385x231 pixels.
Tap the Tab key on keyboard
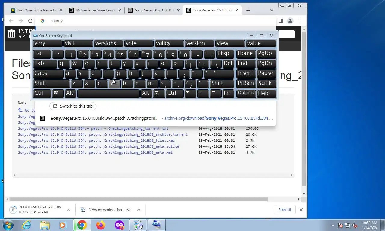pyautogui.click(x=45, y=64)
